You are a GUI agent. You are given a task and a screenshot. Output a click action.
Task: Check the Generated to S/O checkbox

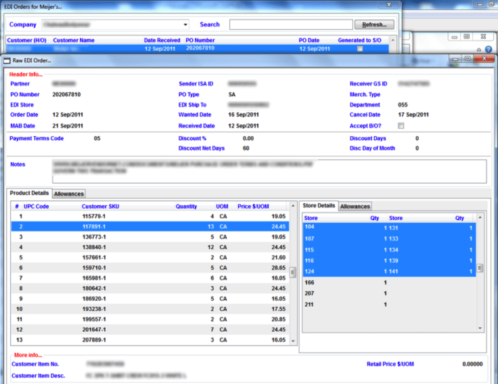(360, 49)
